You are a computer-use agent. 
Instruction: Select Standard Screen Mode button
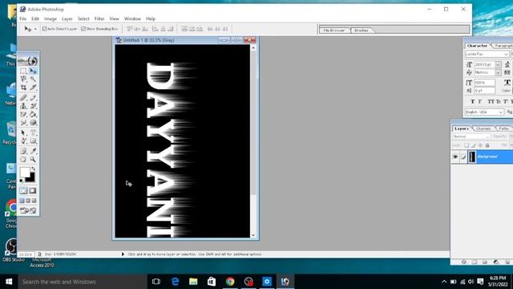point(22,201)
